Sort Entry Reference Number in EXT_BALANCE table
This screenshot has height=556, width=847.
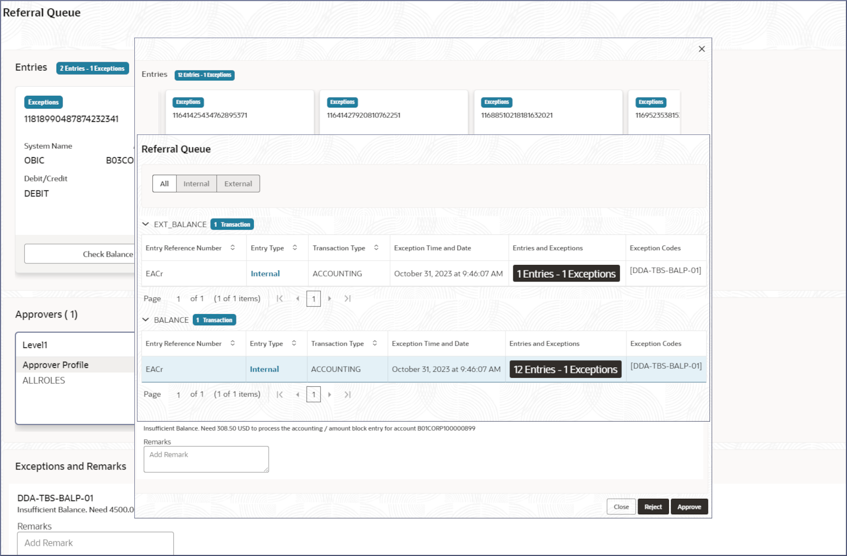click(233, 248)
